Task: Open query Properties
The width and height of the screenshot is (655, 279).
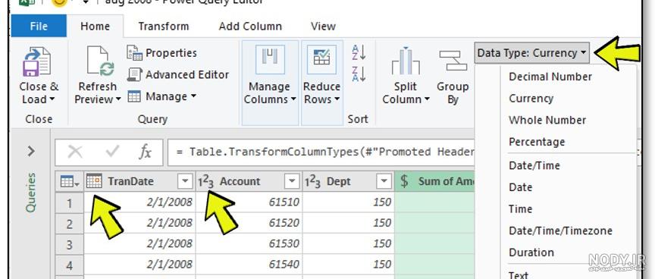Action: click(x=161, y=53)
